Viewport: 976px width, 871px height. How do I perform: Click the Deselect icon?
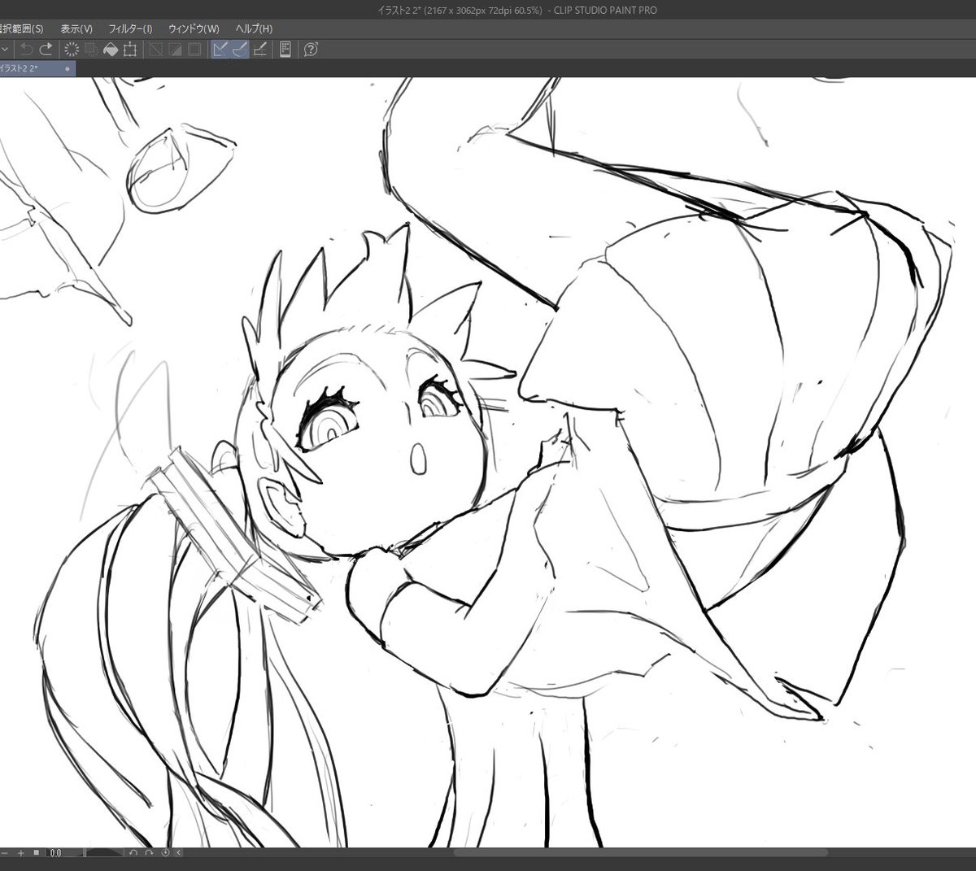tap(155, 50)
